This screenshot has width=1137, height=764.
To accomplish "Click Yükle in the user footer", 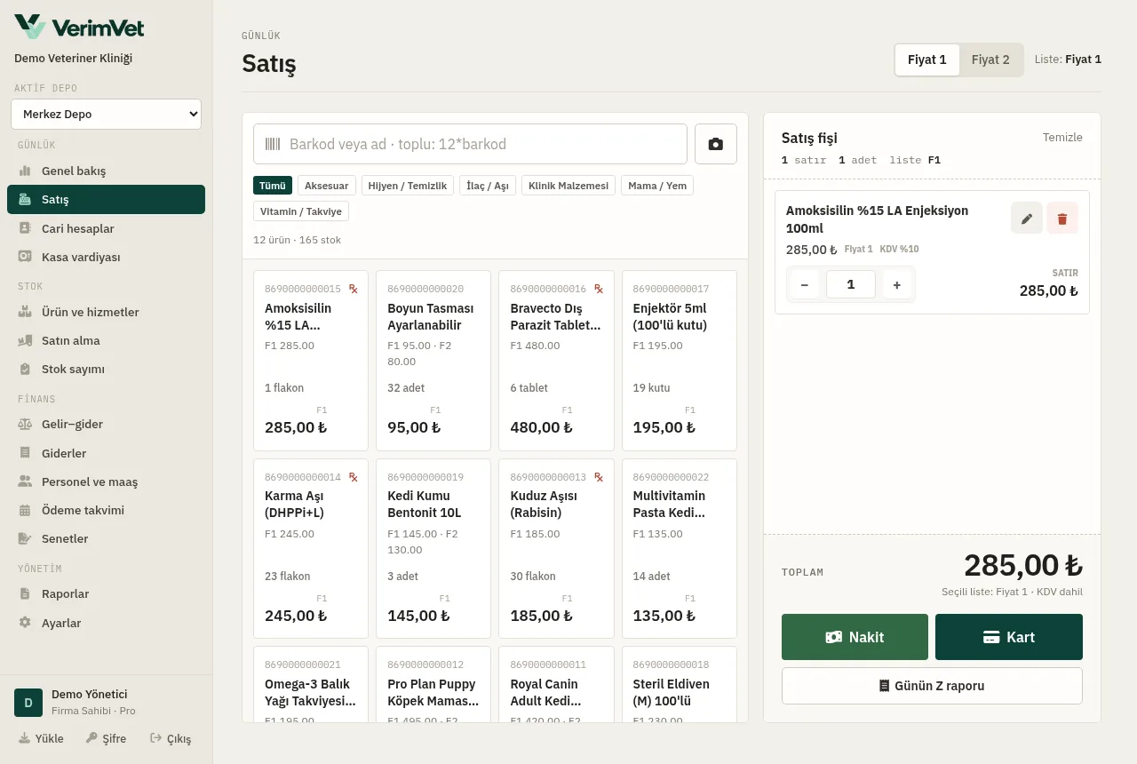I will (41, 738).
